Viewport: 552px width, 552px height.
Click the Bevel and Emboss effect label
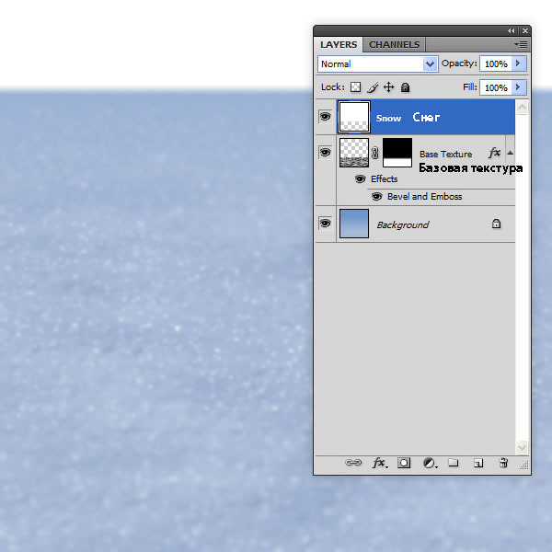[x=424, y=197]
